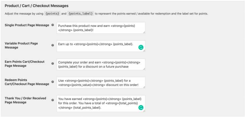Click help icon for Thank You / Order Received Message
Image resolution: width=245 pixels, height=117 pixels.
[x=53, y=100]
